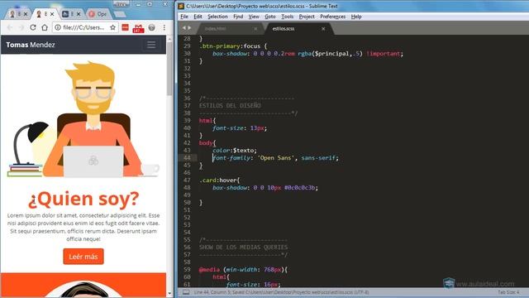Open the Tools menu

[x=287, y=17]
